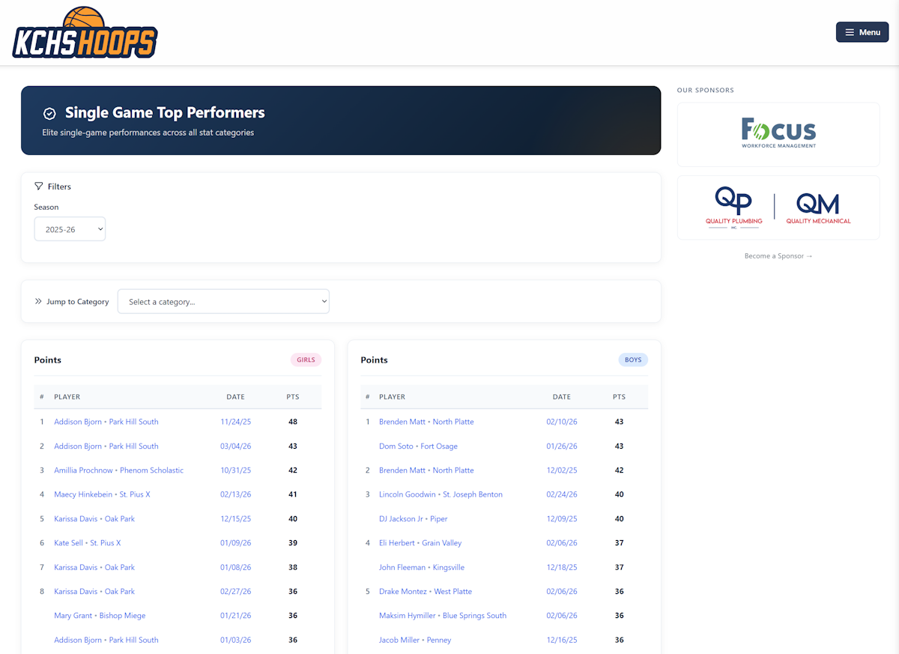The width and height of the screenshot is (899, 654).
Task: Open Drake Montez West Platte entry
Action: 426,591
